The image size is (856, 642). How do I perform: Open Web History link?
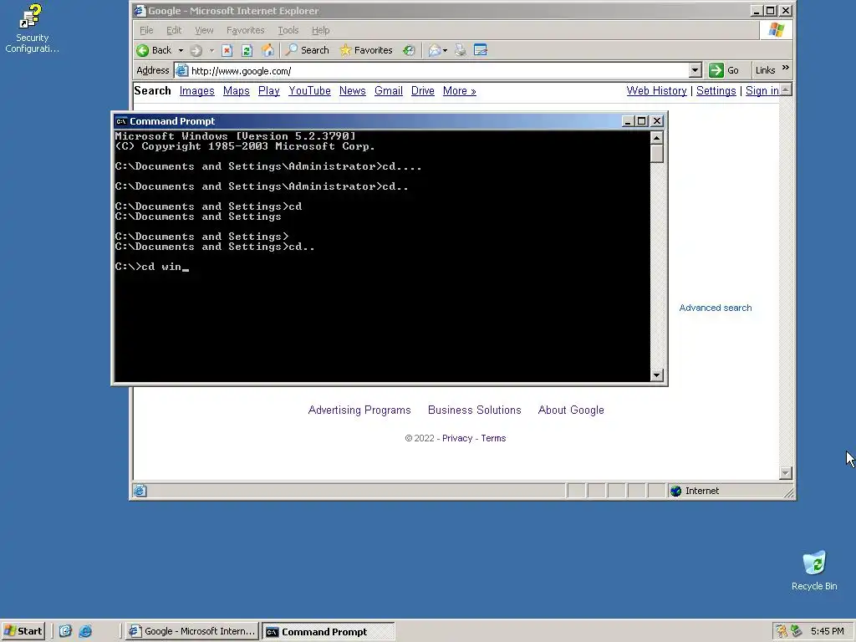[656, 90]
